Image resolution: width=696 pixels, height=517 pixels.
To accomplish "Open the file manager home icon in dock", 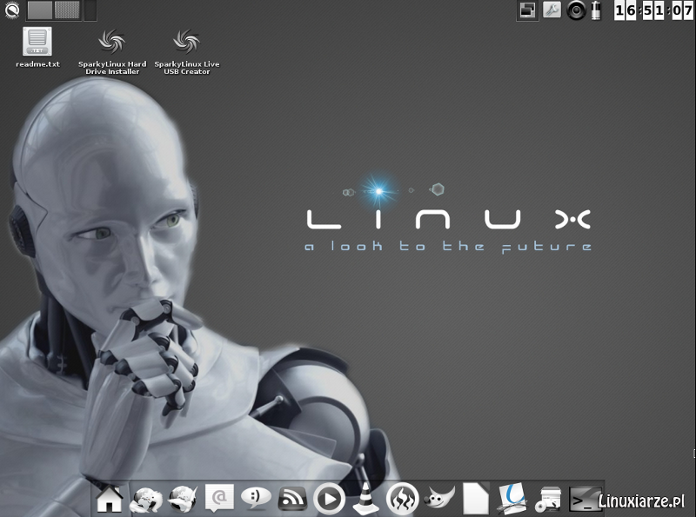I will point(111,500).
